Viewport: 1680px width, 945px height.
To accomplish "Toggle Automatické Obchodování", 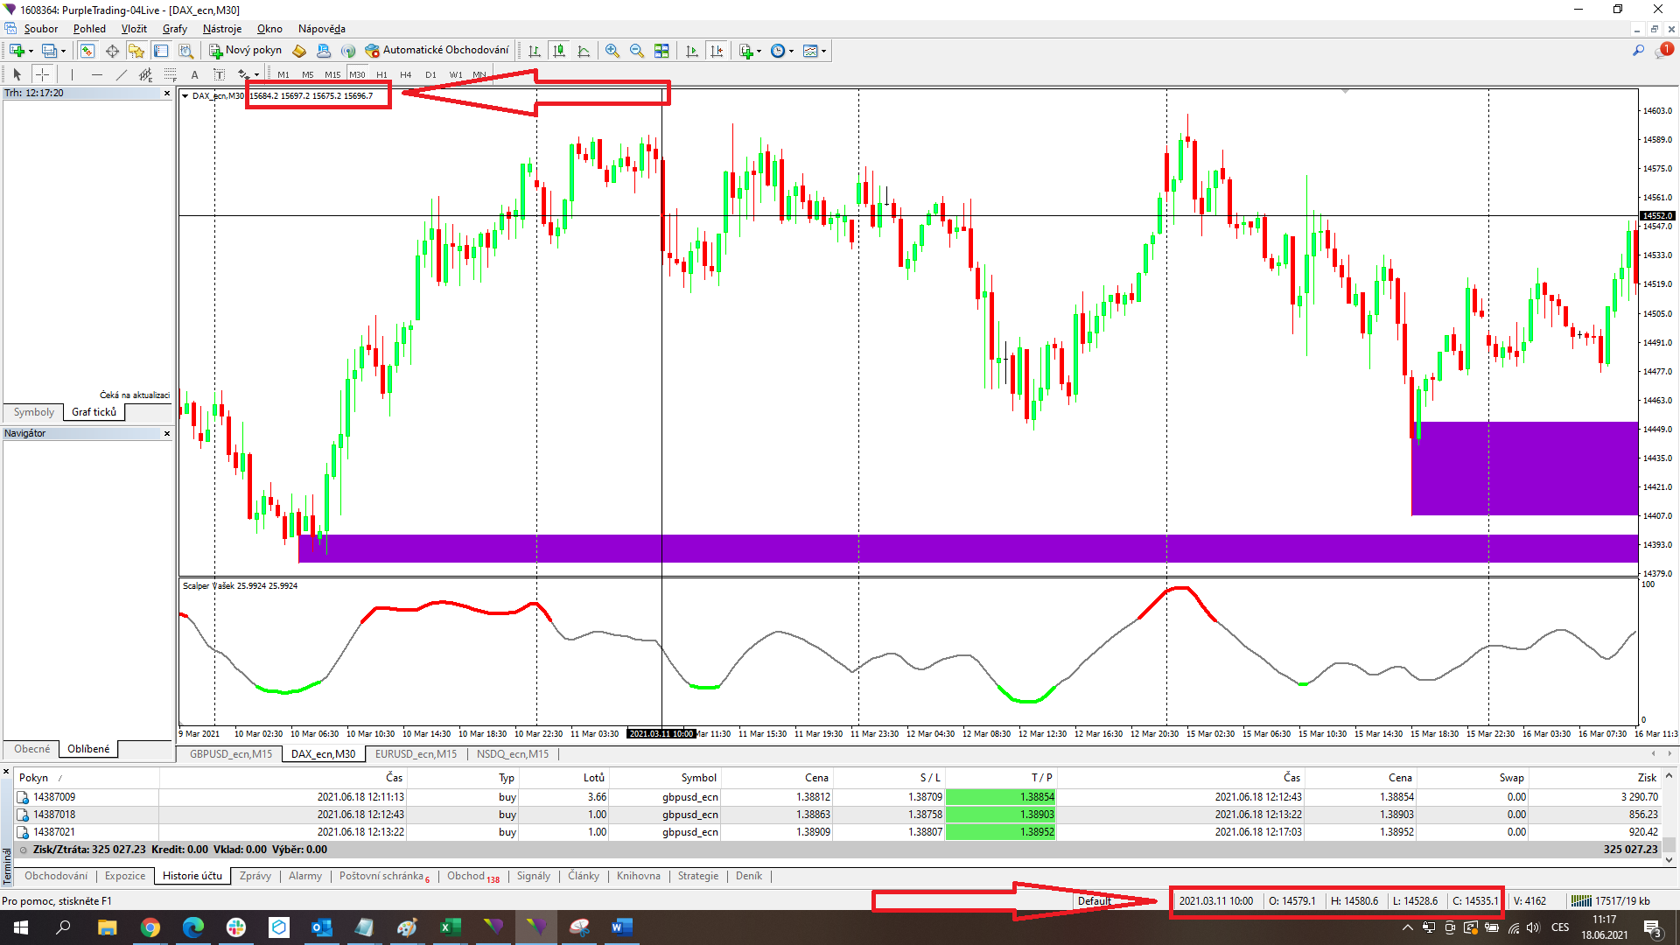I will click(x=437, y=50).
